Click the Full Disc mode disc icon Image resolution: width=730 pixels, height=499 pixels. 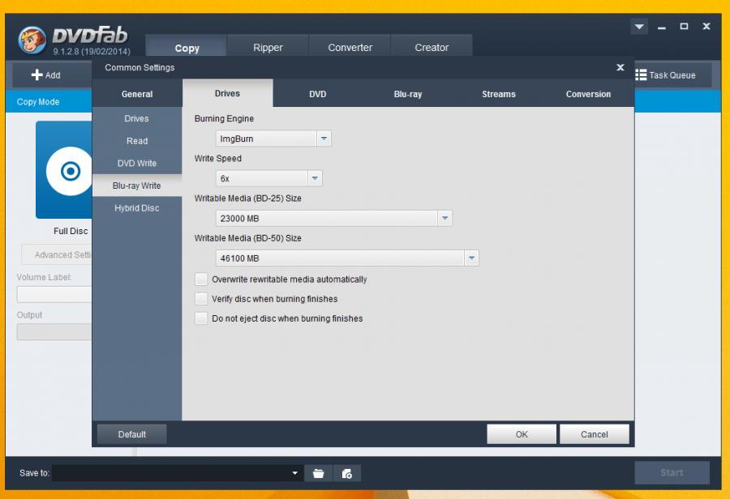[x=70, y=171]
